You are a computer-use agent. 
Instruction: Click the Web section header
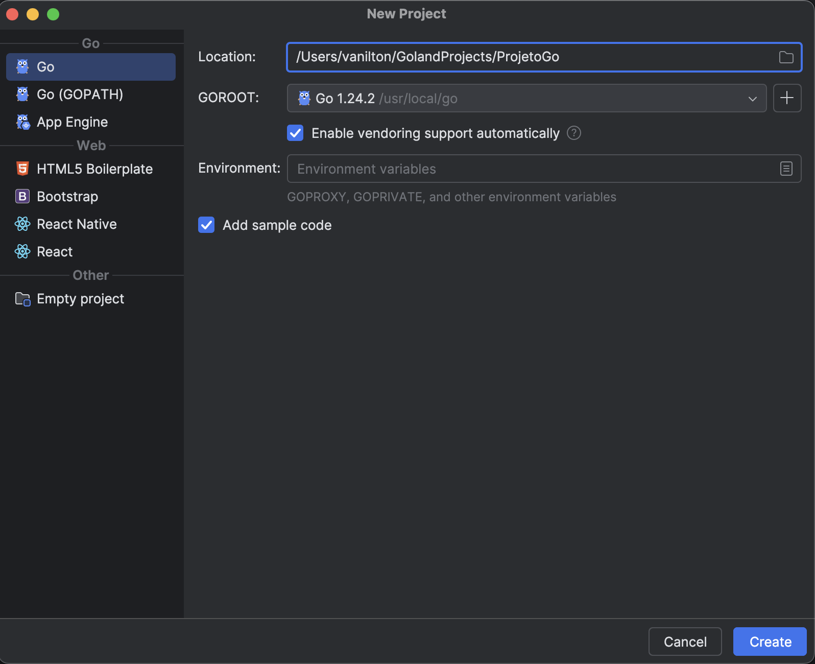point(91,146)
